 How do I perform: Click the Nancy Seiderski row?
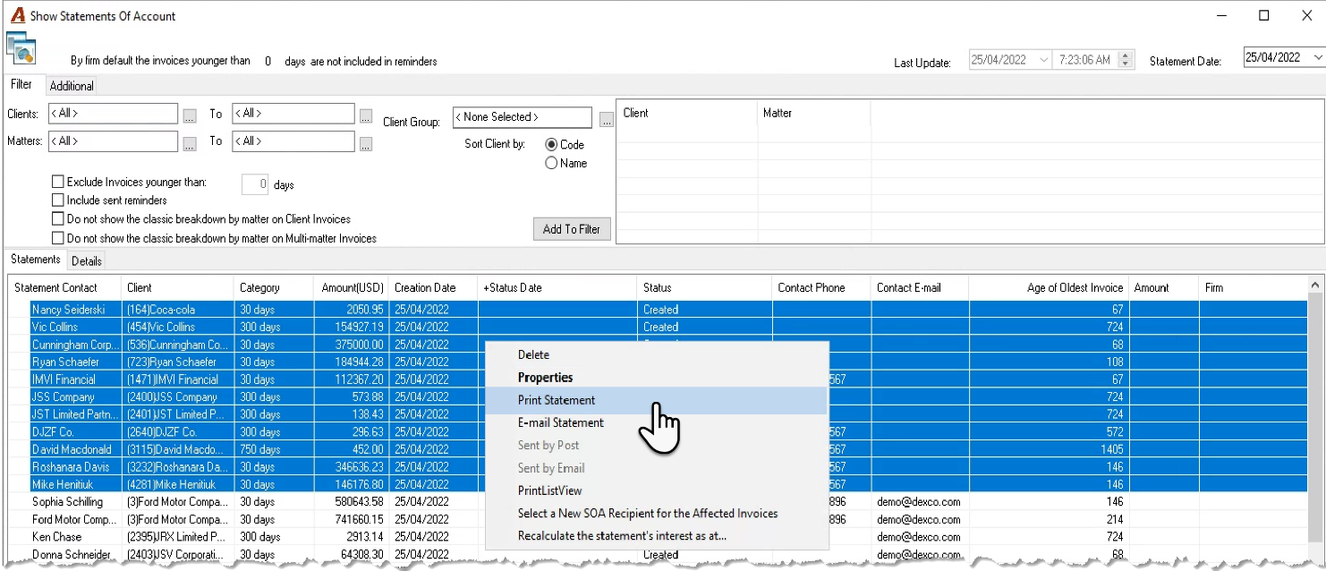[x=658, y=310]
